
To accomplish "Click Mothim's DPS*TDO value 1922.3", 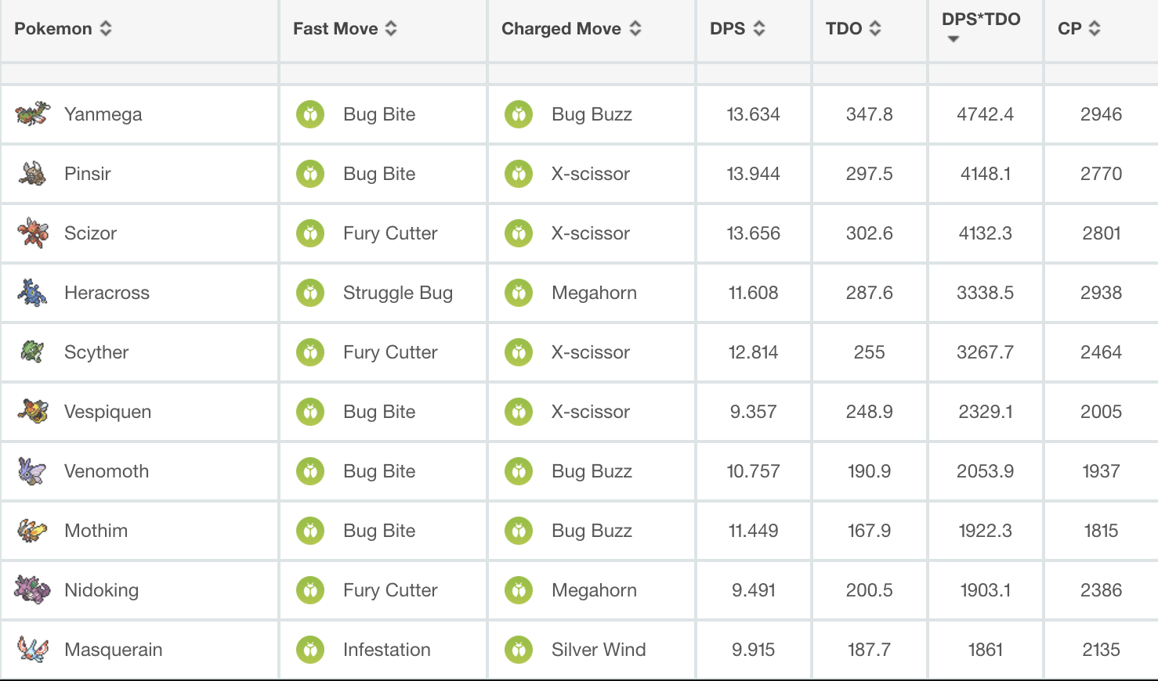I will (x=985, y=531).
